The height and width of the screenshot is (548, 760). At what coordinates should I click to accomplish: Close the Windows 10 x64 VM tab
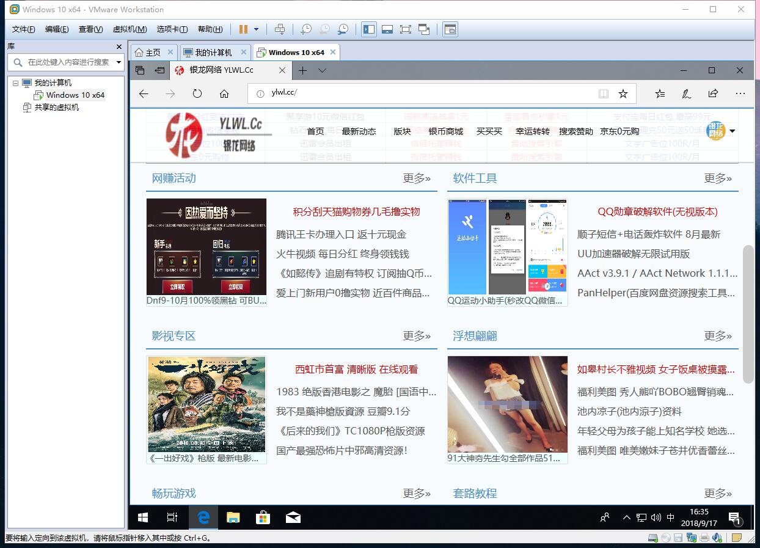click(x=333, y=53)
